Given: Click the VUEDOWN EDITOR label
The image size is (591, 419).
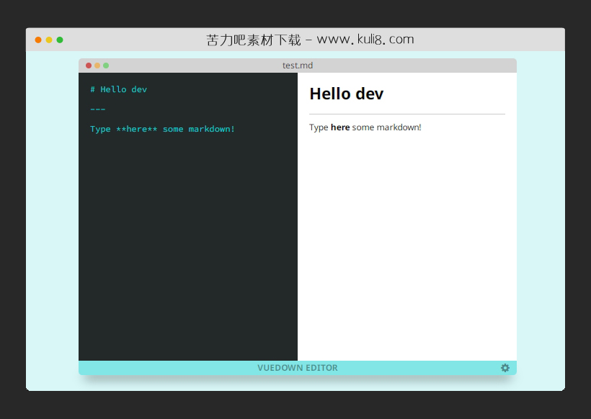Looking at the screenshot, I should tap(298, 368).
